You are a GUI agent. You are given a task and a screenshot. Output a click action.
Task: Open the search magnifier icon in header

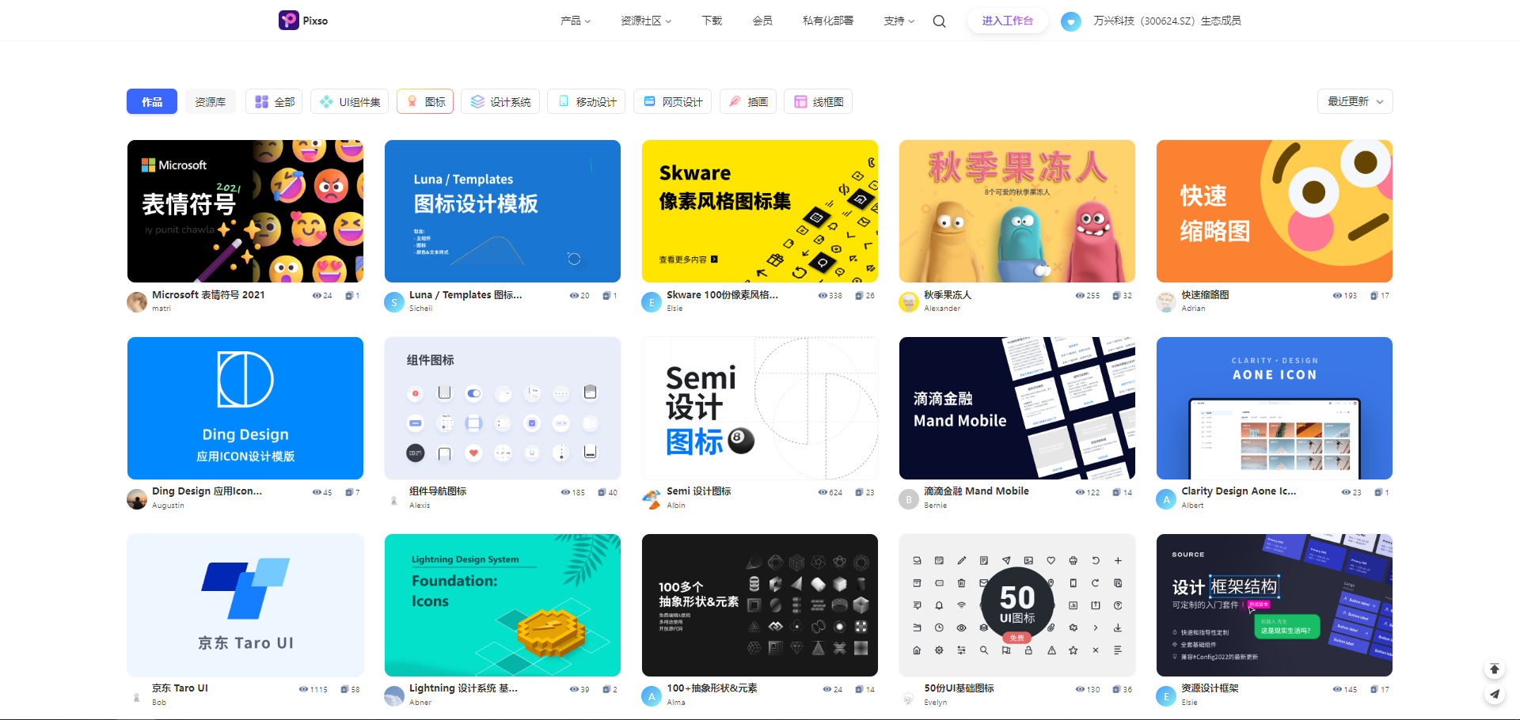(939, 21)
